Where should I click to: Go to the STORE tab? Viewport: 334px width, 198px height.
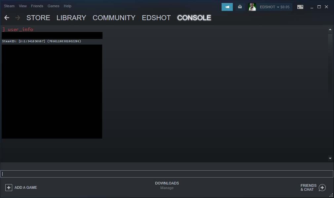pos(38,17)
